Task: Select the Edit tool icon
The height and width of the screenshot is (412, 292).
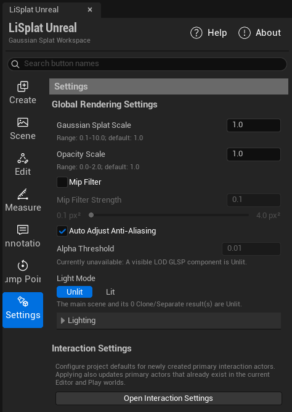Action: [23, 158]
